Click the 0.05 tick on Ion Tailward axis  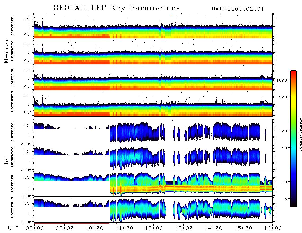tap(26, 196)
